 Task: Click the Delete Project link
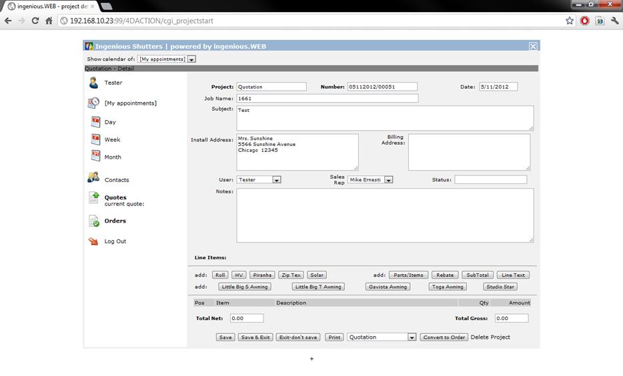(x=490, y=337)
